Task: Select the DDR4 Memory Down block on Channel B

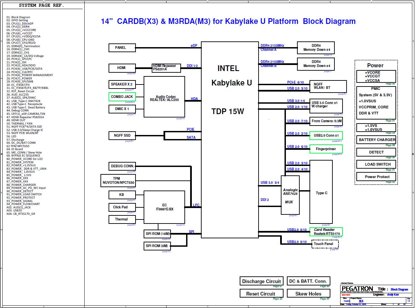Action: pos(316,64)
